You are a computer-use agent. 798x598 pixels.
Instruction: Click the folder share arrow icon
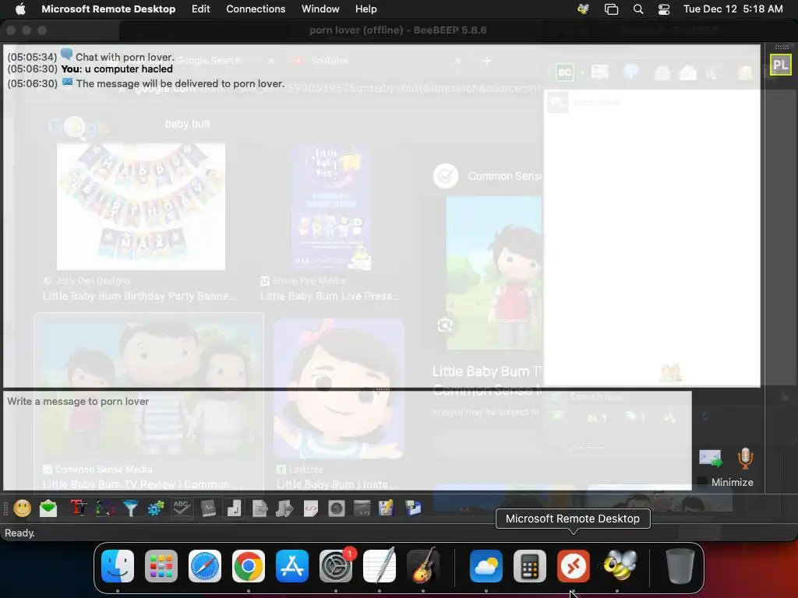(x=285, y=508)
